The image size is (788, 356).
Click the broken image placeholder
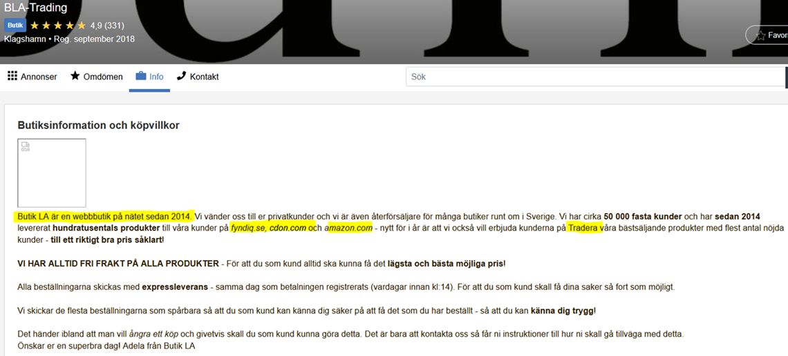point(52,173)
